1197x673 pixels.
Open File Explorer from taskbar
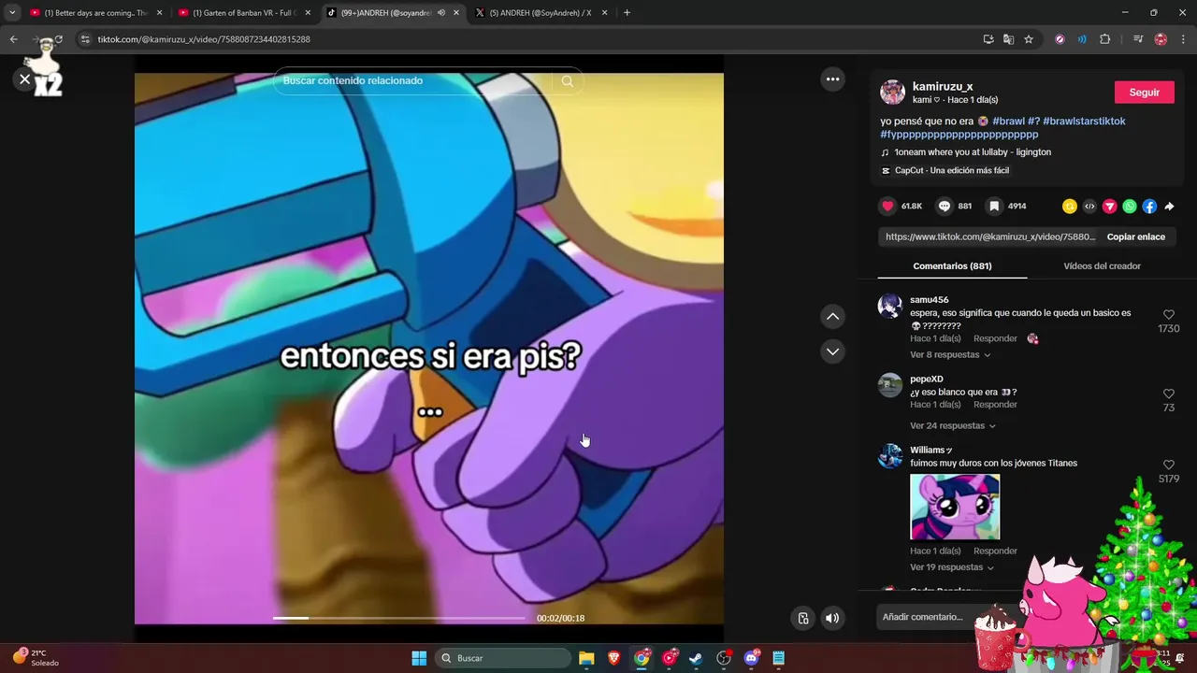(586, 658)
